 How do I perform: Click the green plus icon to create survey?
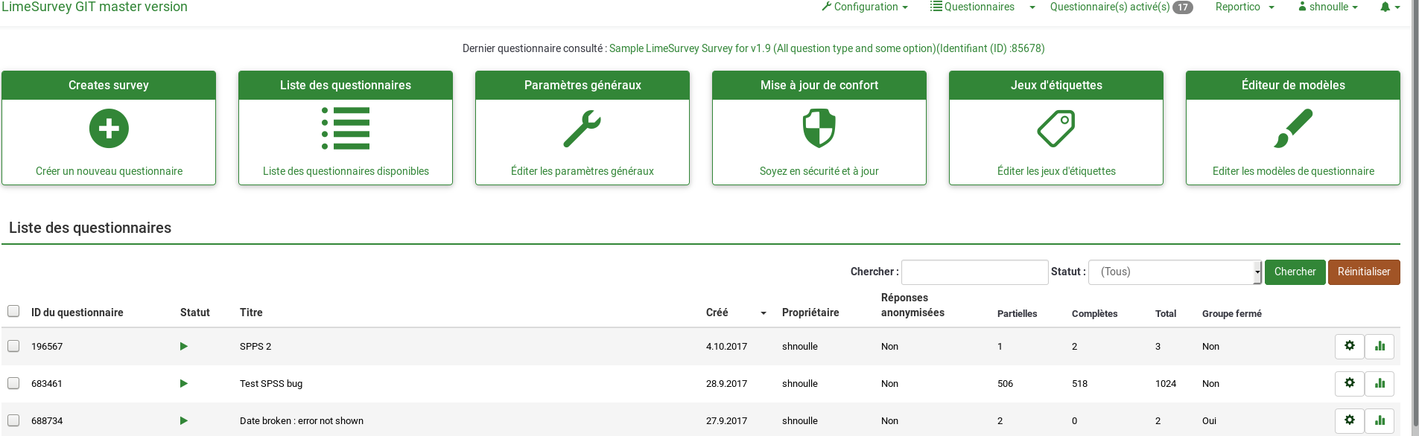[109, 129]
